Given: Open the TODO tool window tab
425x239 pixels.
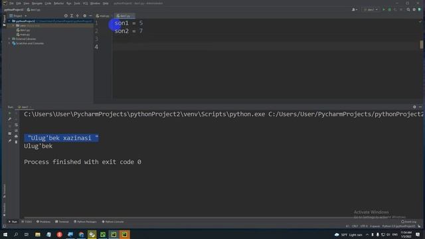Looking at the screenshot, I should (27, 222).
